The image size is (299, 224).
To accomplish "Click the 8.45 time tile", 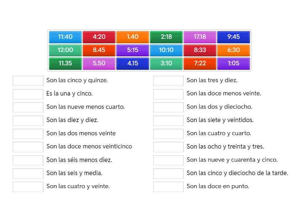I will [99, 50].
